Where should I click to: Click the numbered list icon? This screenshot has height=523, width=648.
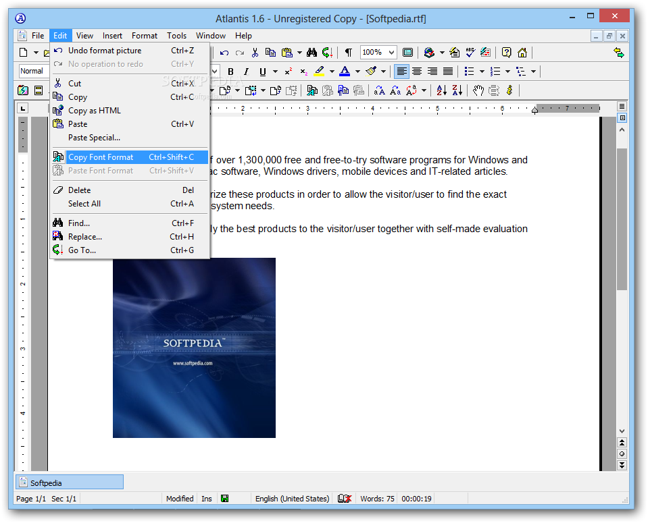(x=495, y=72)
